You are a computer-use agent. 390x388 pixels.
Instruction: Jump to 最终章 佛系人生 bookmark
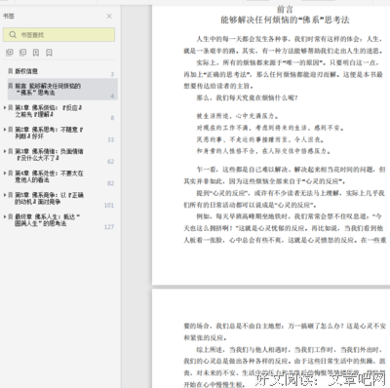point(48,219)
